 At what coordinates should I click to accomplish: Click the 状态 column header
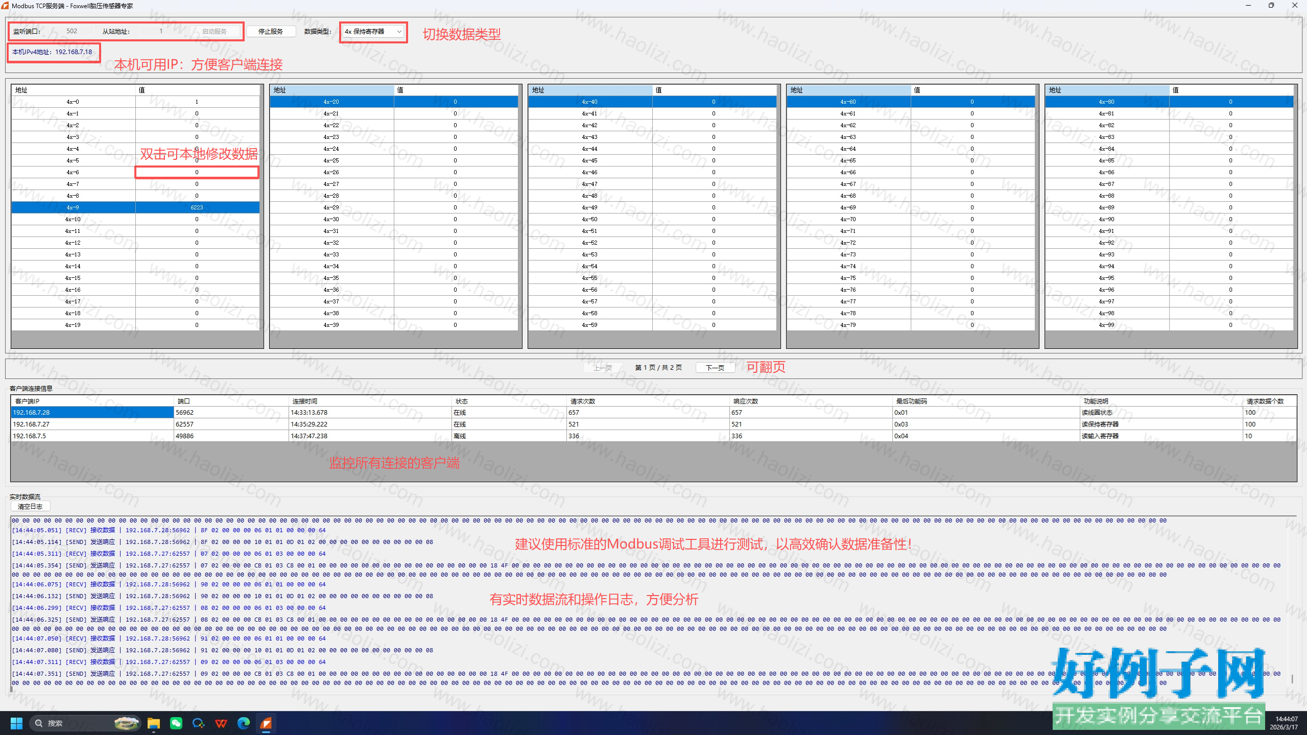pyautogui.click(x=509, y=401)
